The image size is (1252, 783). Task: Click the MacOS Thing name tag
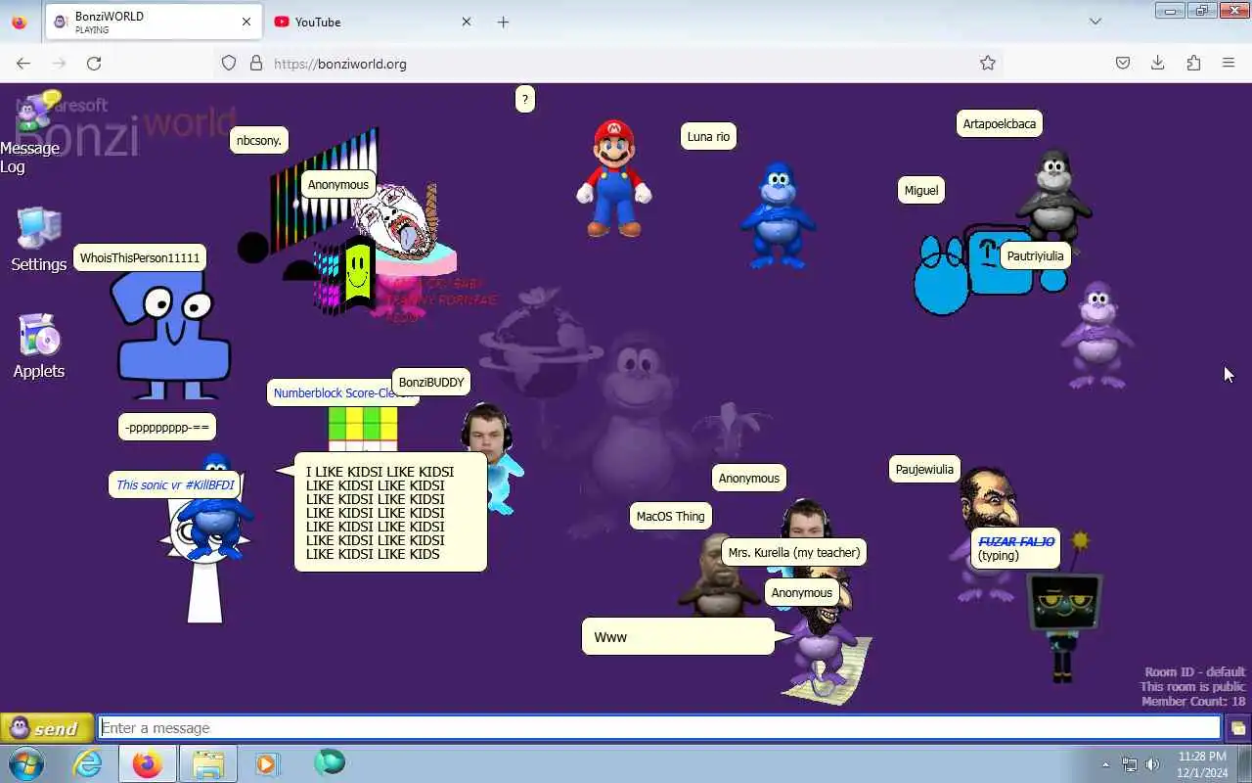pos(671,517)
